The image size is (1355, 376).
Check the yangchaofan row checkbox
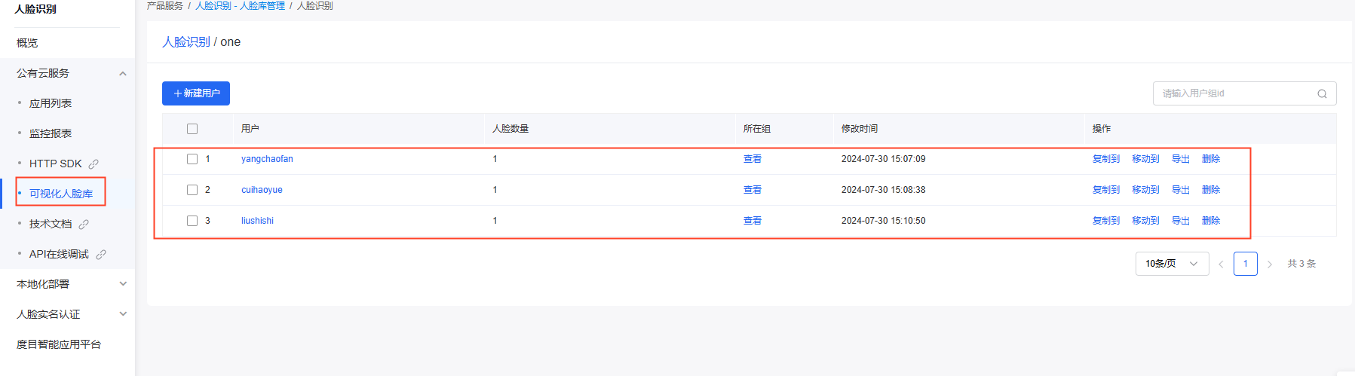click(x=192, y=159)
